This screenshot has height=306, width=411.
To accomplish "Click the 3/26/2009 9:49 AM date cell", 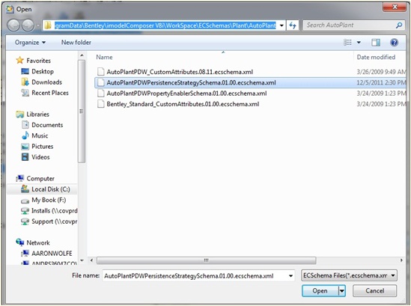I will 381,72.
